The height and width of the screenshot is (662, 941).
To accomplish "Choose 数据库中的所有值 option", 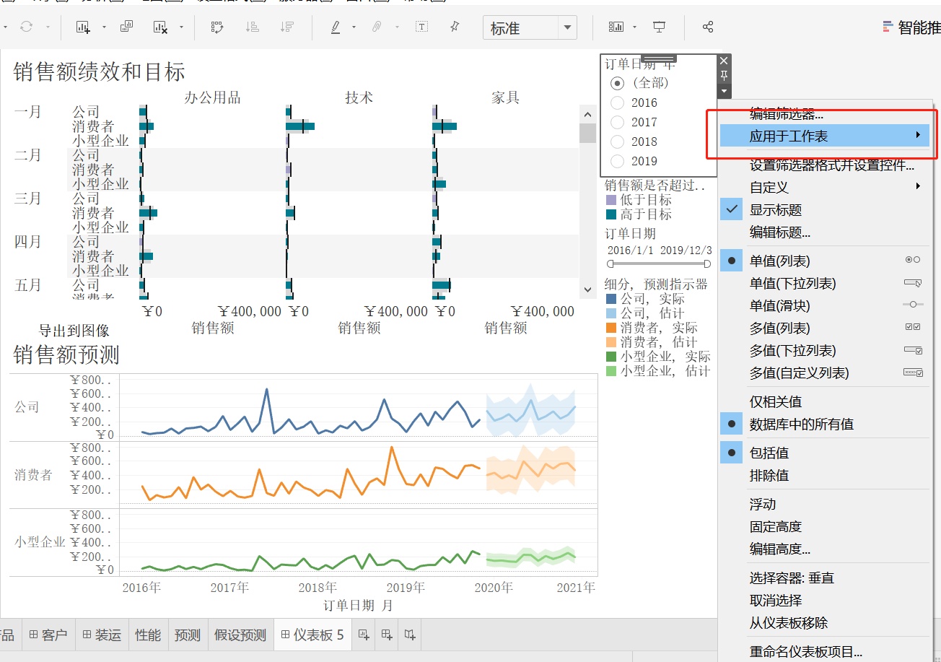I will coord(825,424).
